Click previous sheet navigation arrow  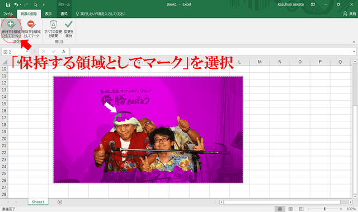coord(8,202)
